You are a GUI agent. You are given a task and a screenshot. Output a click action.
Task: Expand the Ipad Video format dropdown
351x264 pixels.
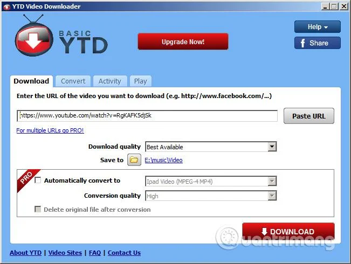[211, 181]
